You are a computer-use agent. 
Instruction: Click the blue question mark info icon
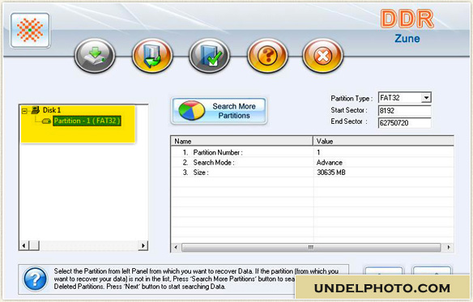pyautogui.click(x=36, y=279)
